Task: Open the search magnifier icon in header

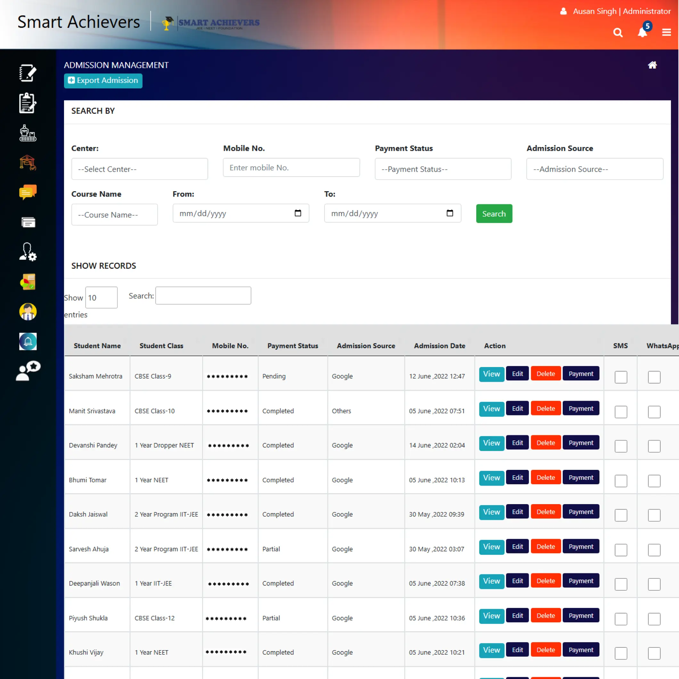Action: coord(618,32)
